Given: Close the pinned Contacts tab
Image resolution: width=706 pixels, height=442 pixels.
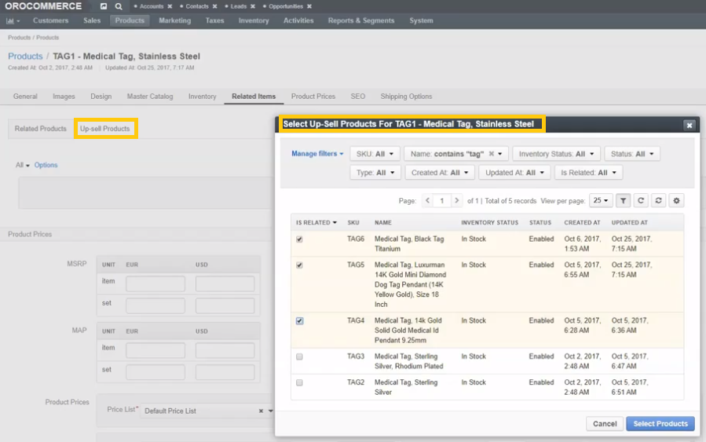Looking at the screenshot, I should (x=214, y=6).
